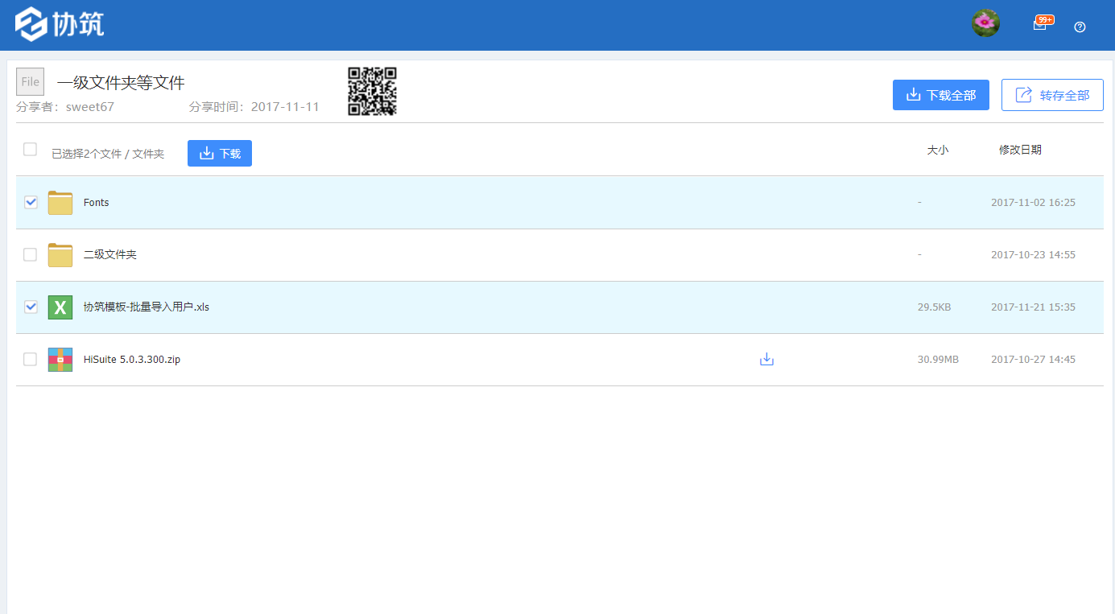Open the 协筑模板-批量导入用户.xls file name
The height and width of the screenshot is (614, 1115).
[147, 307]
